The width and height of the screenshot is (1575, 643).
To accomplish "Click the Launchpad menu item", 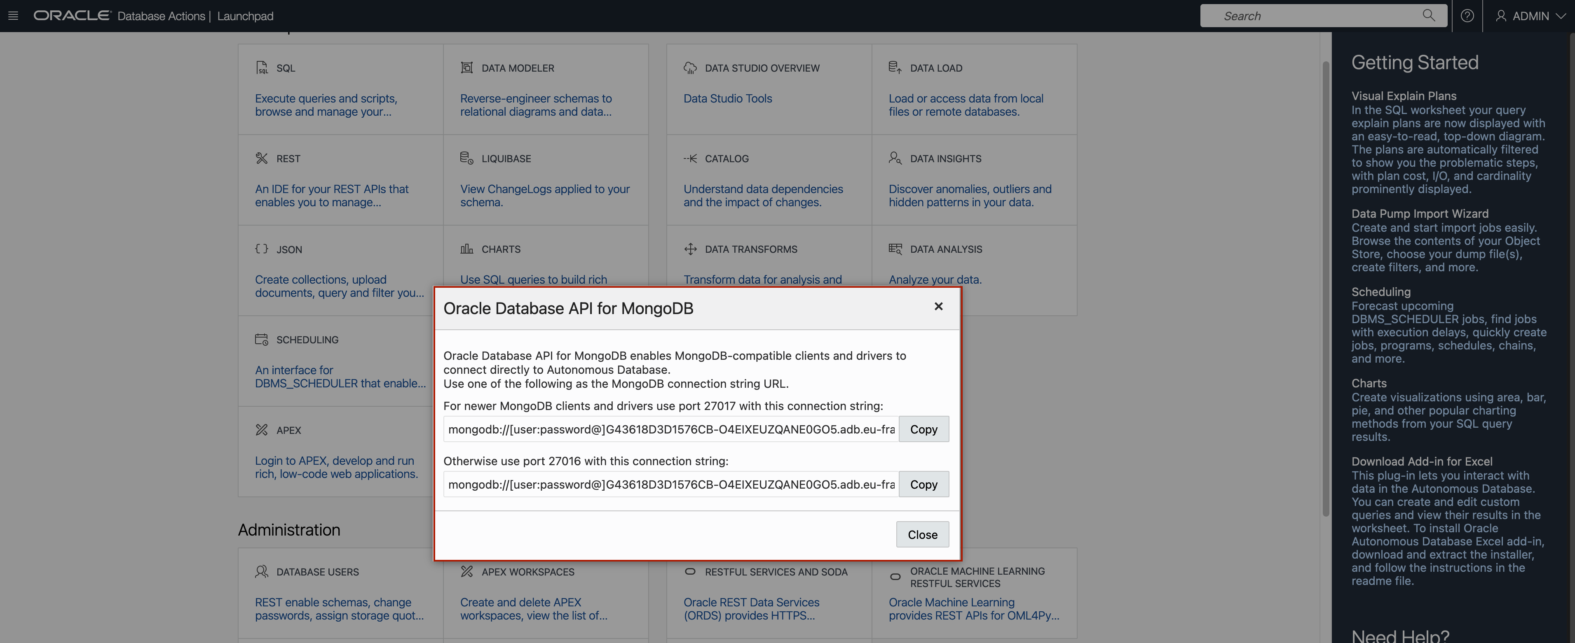I will (244, 16).
